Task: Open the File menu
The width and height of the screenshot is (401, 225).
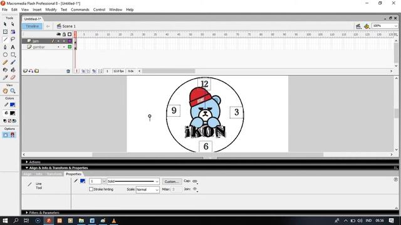Action: pyautogui.click(x=4, y=10)
